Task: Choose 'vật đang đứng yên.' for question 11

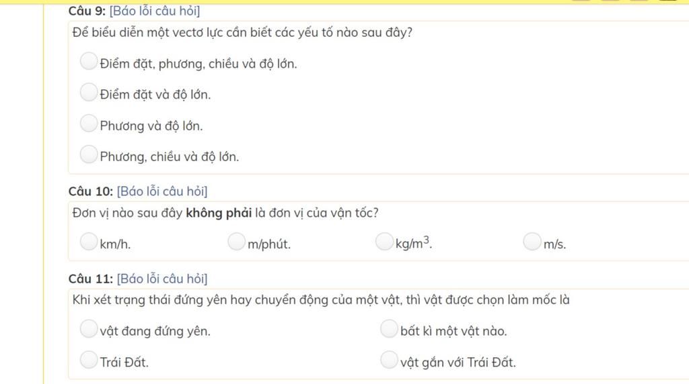Action: tap(88, 329)
